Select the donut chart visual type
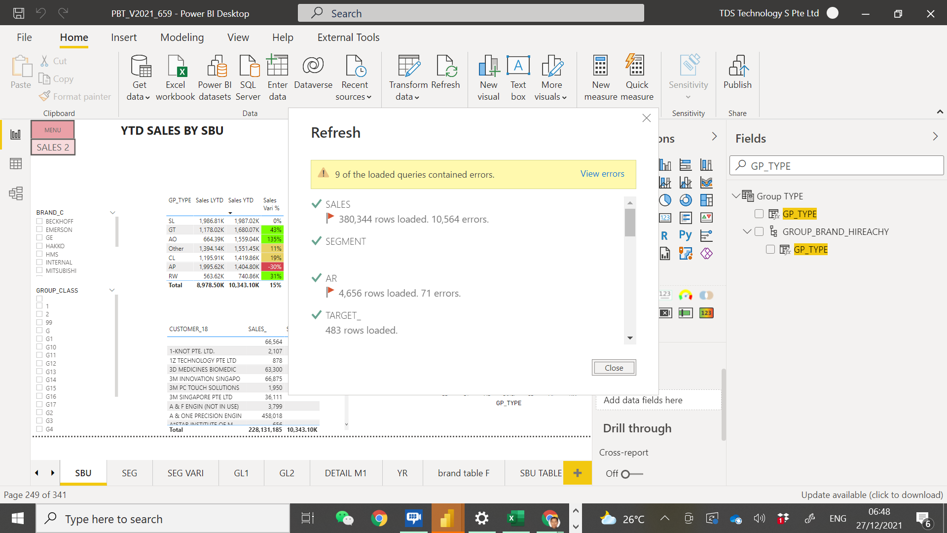 click(686, 200)
